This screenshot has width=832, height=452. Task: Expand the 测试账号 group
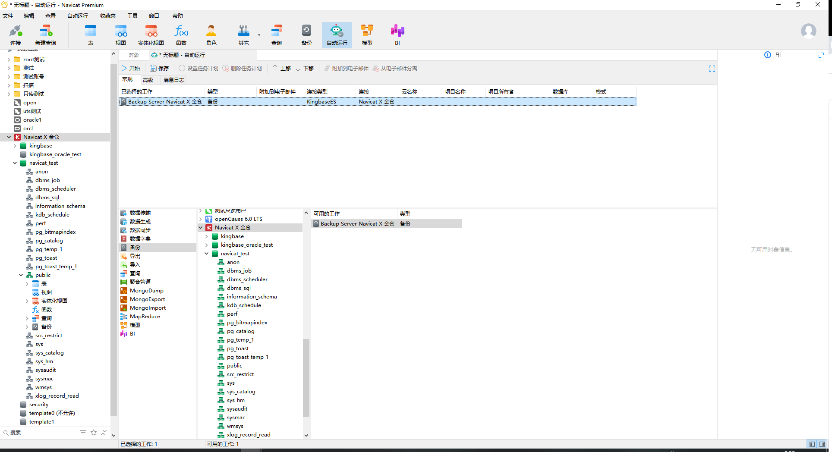[9, 77]
